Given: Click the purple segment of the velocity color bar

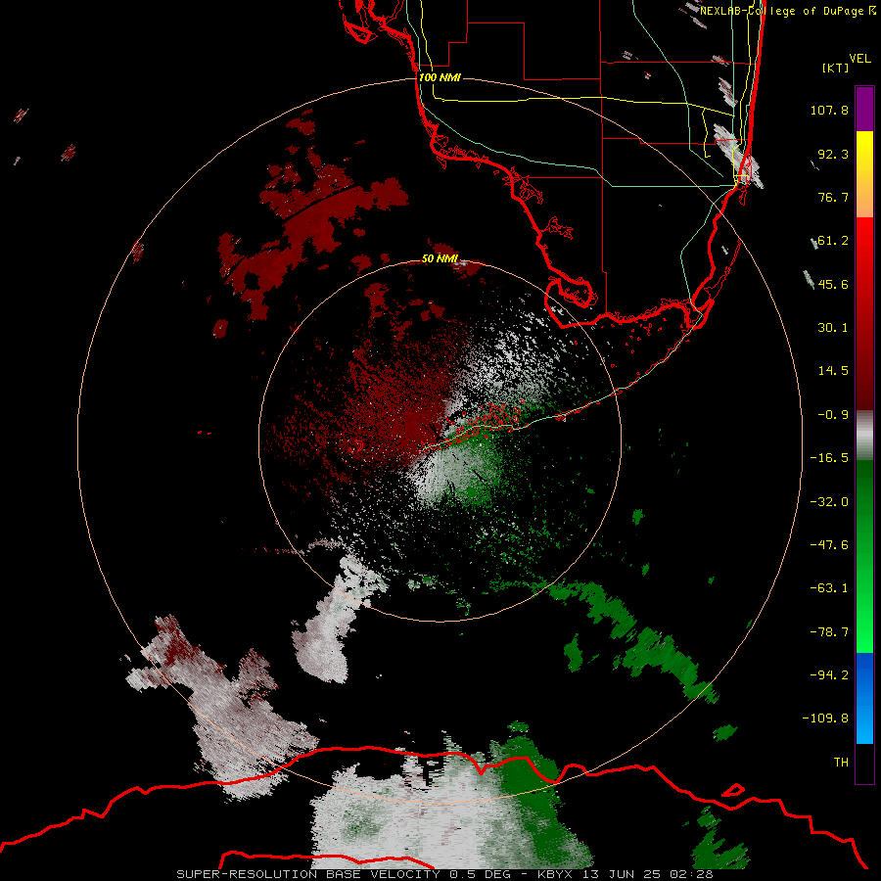Looking at the screenshot, I should tap(864, 109).
